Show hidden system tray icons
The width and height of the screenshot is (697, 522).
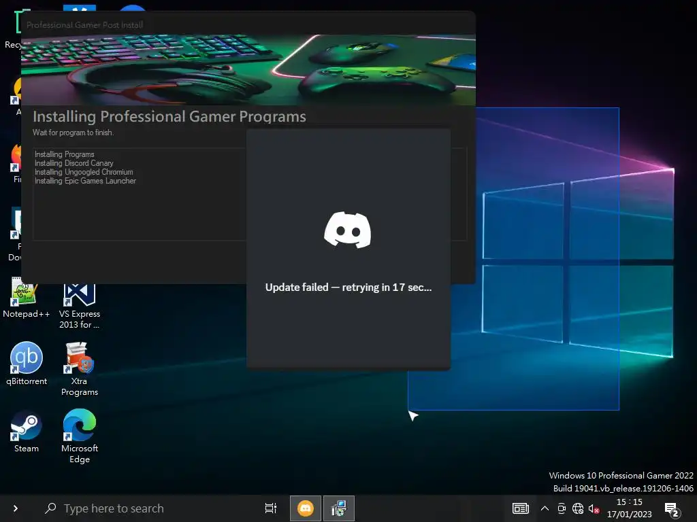click(x=545, y=508)
